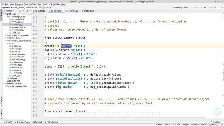The height and width of the screenshot is (126, 224).
Task: Click the Git commit checkmark icon
Action: click(212, 7)
